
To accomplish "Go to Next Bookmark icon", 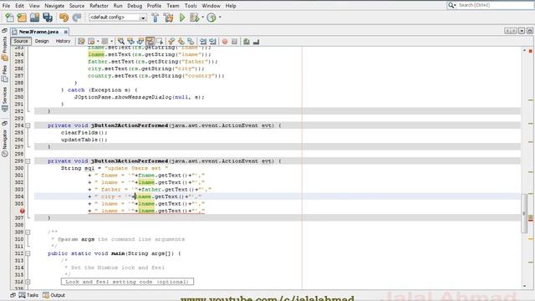I will 181,41.
